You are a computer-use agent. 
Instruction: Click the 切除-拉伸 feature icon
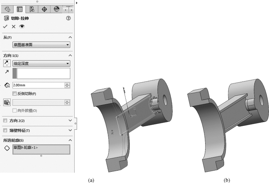pyautogui.click(x=7, y=18)
